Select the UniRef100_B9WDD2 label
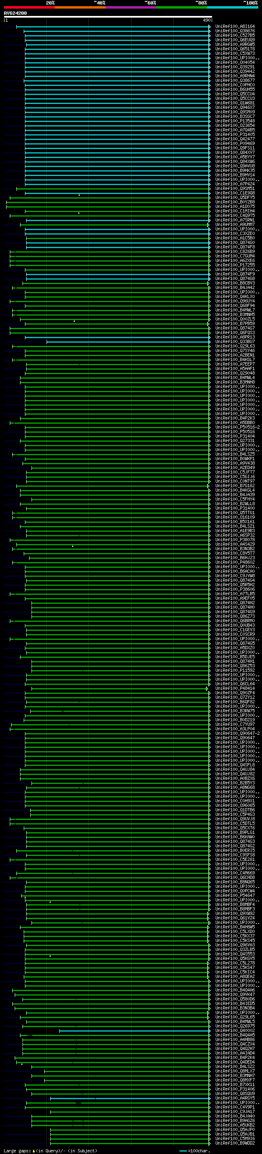This screenshot has height=1154, width=262. (235, 1143)
